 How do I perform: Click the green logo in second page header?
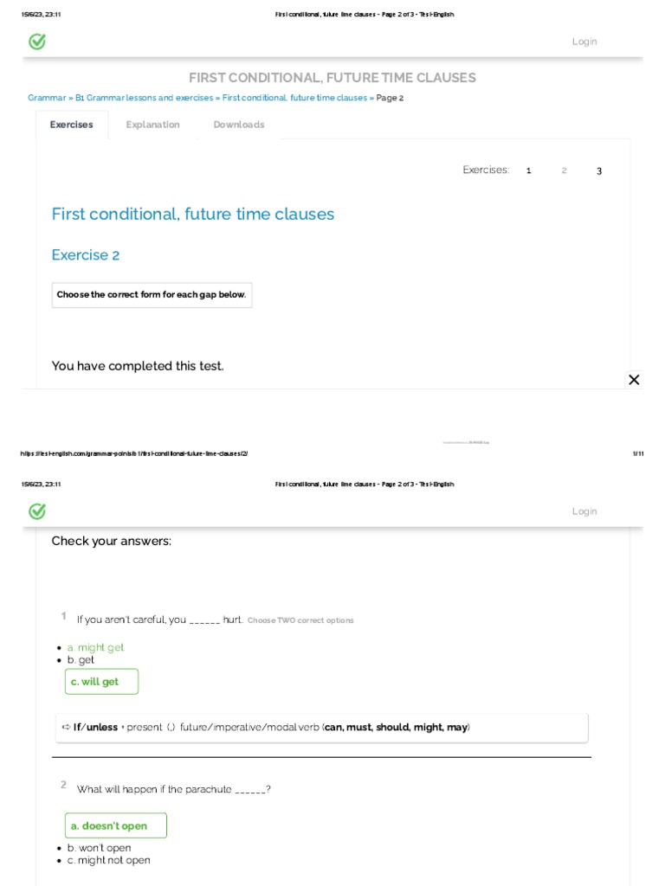tap(37, 511)
